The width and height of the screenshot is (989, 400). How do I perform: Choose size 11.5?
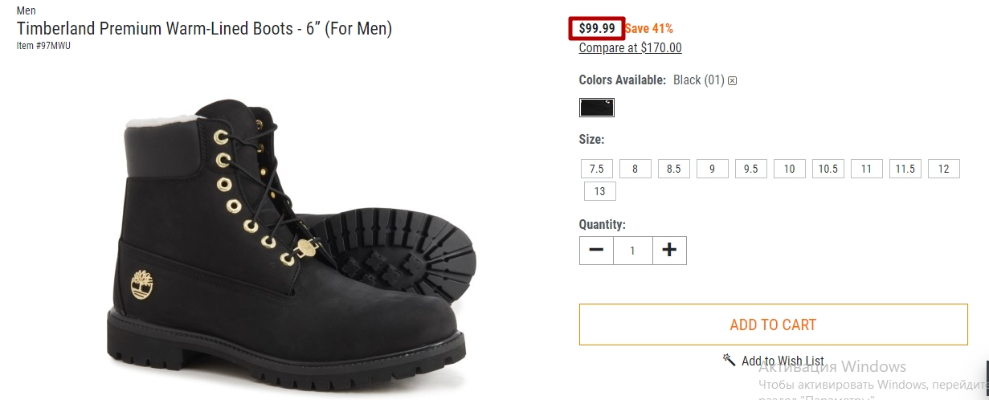point(905,169)
